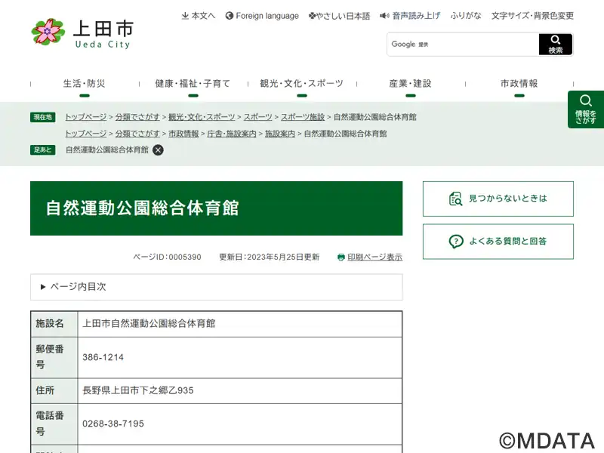Open 文字サイズ・背景色変更 settings
Image resolution: width=604 pixels, height=453 pixels.
click(x=532, y=16)
